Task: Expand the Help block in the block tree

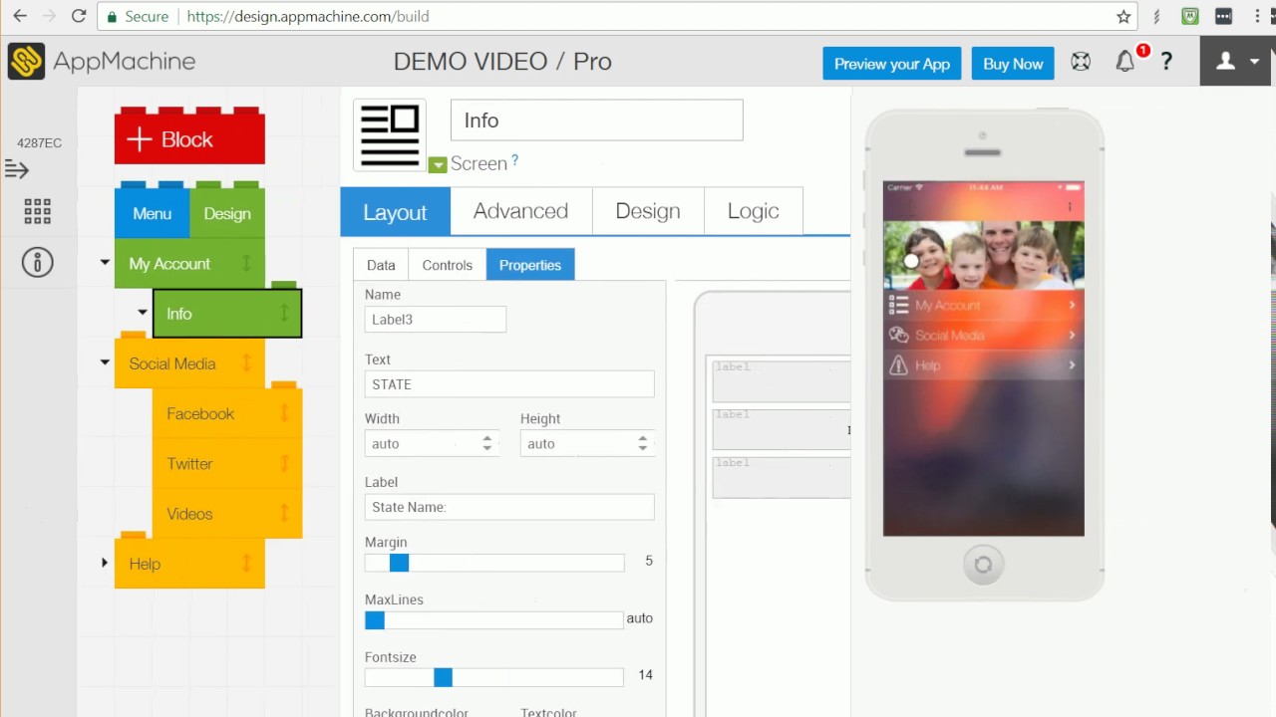Action: tap(105, 563)
